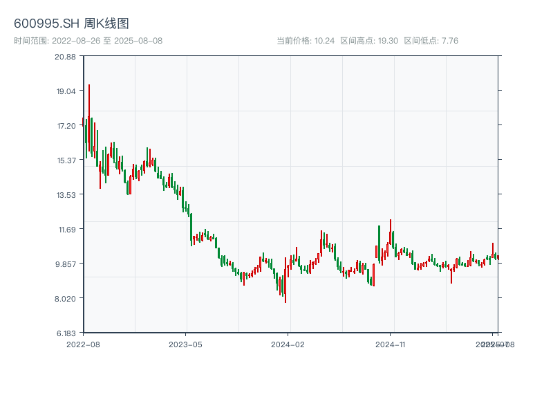Click the last candlestick at chart's right edge
This screenshot has width=553, height=415.
tap(498, 257)
